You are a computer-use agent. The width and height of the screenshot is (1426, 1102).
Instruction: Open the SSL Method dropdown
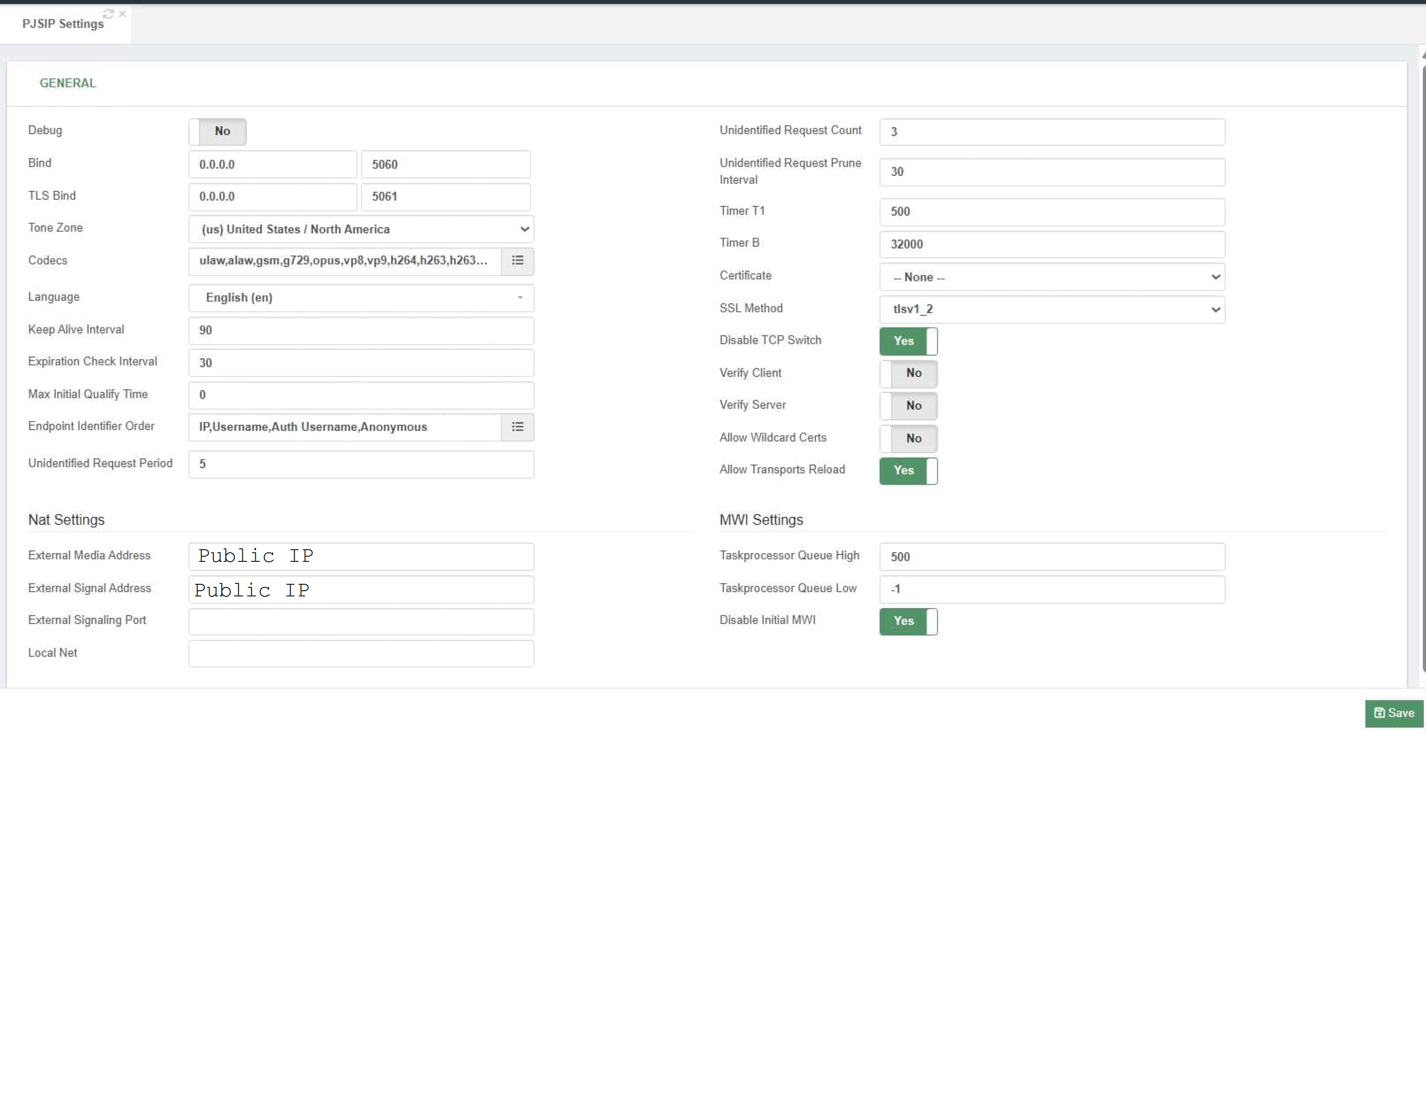point(1052,309)
